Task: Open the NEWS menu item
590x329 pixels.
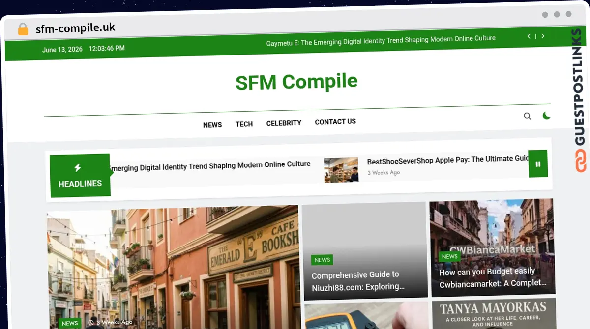Action: (212, 125)
